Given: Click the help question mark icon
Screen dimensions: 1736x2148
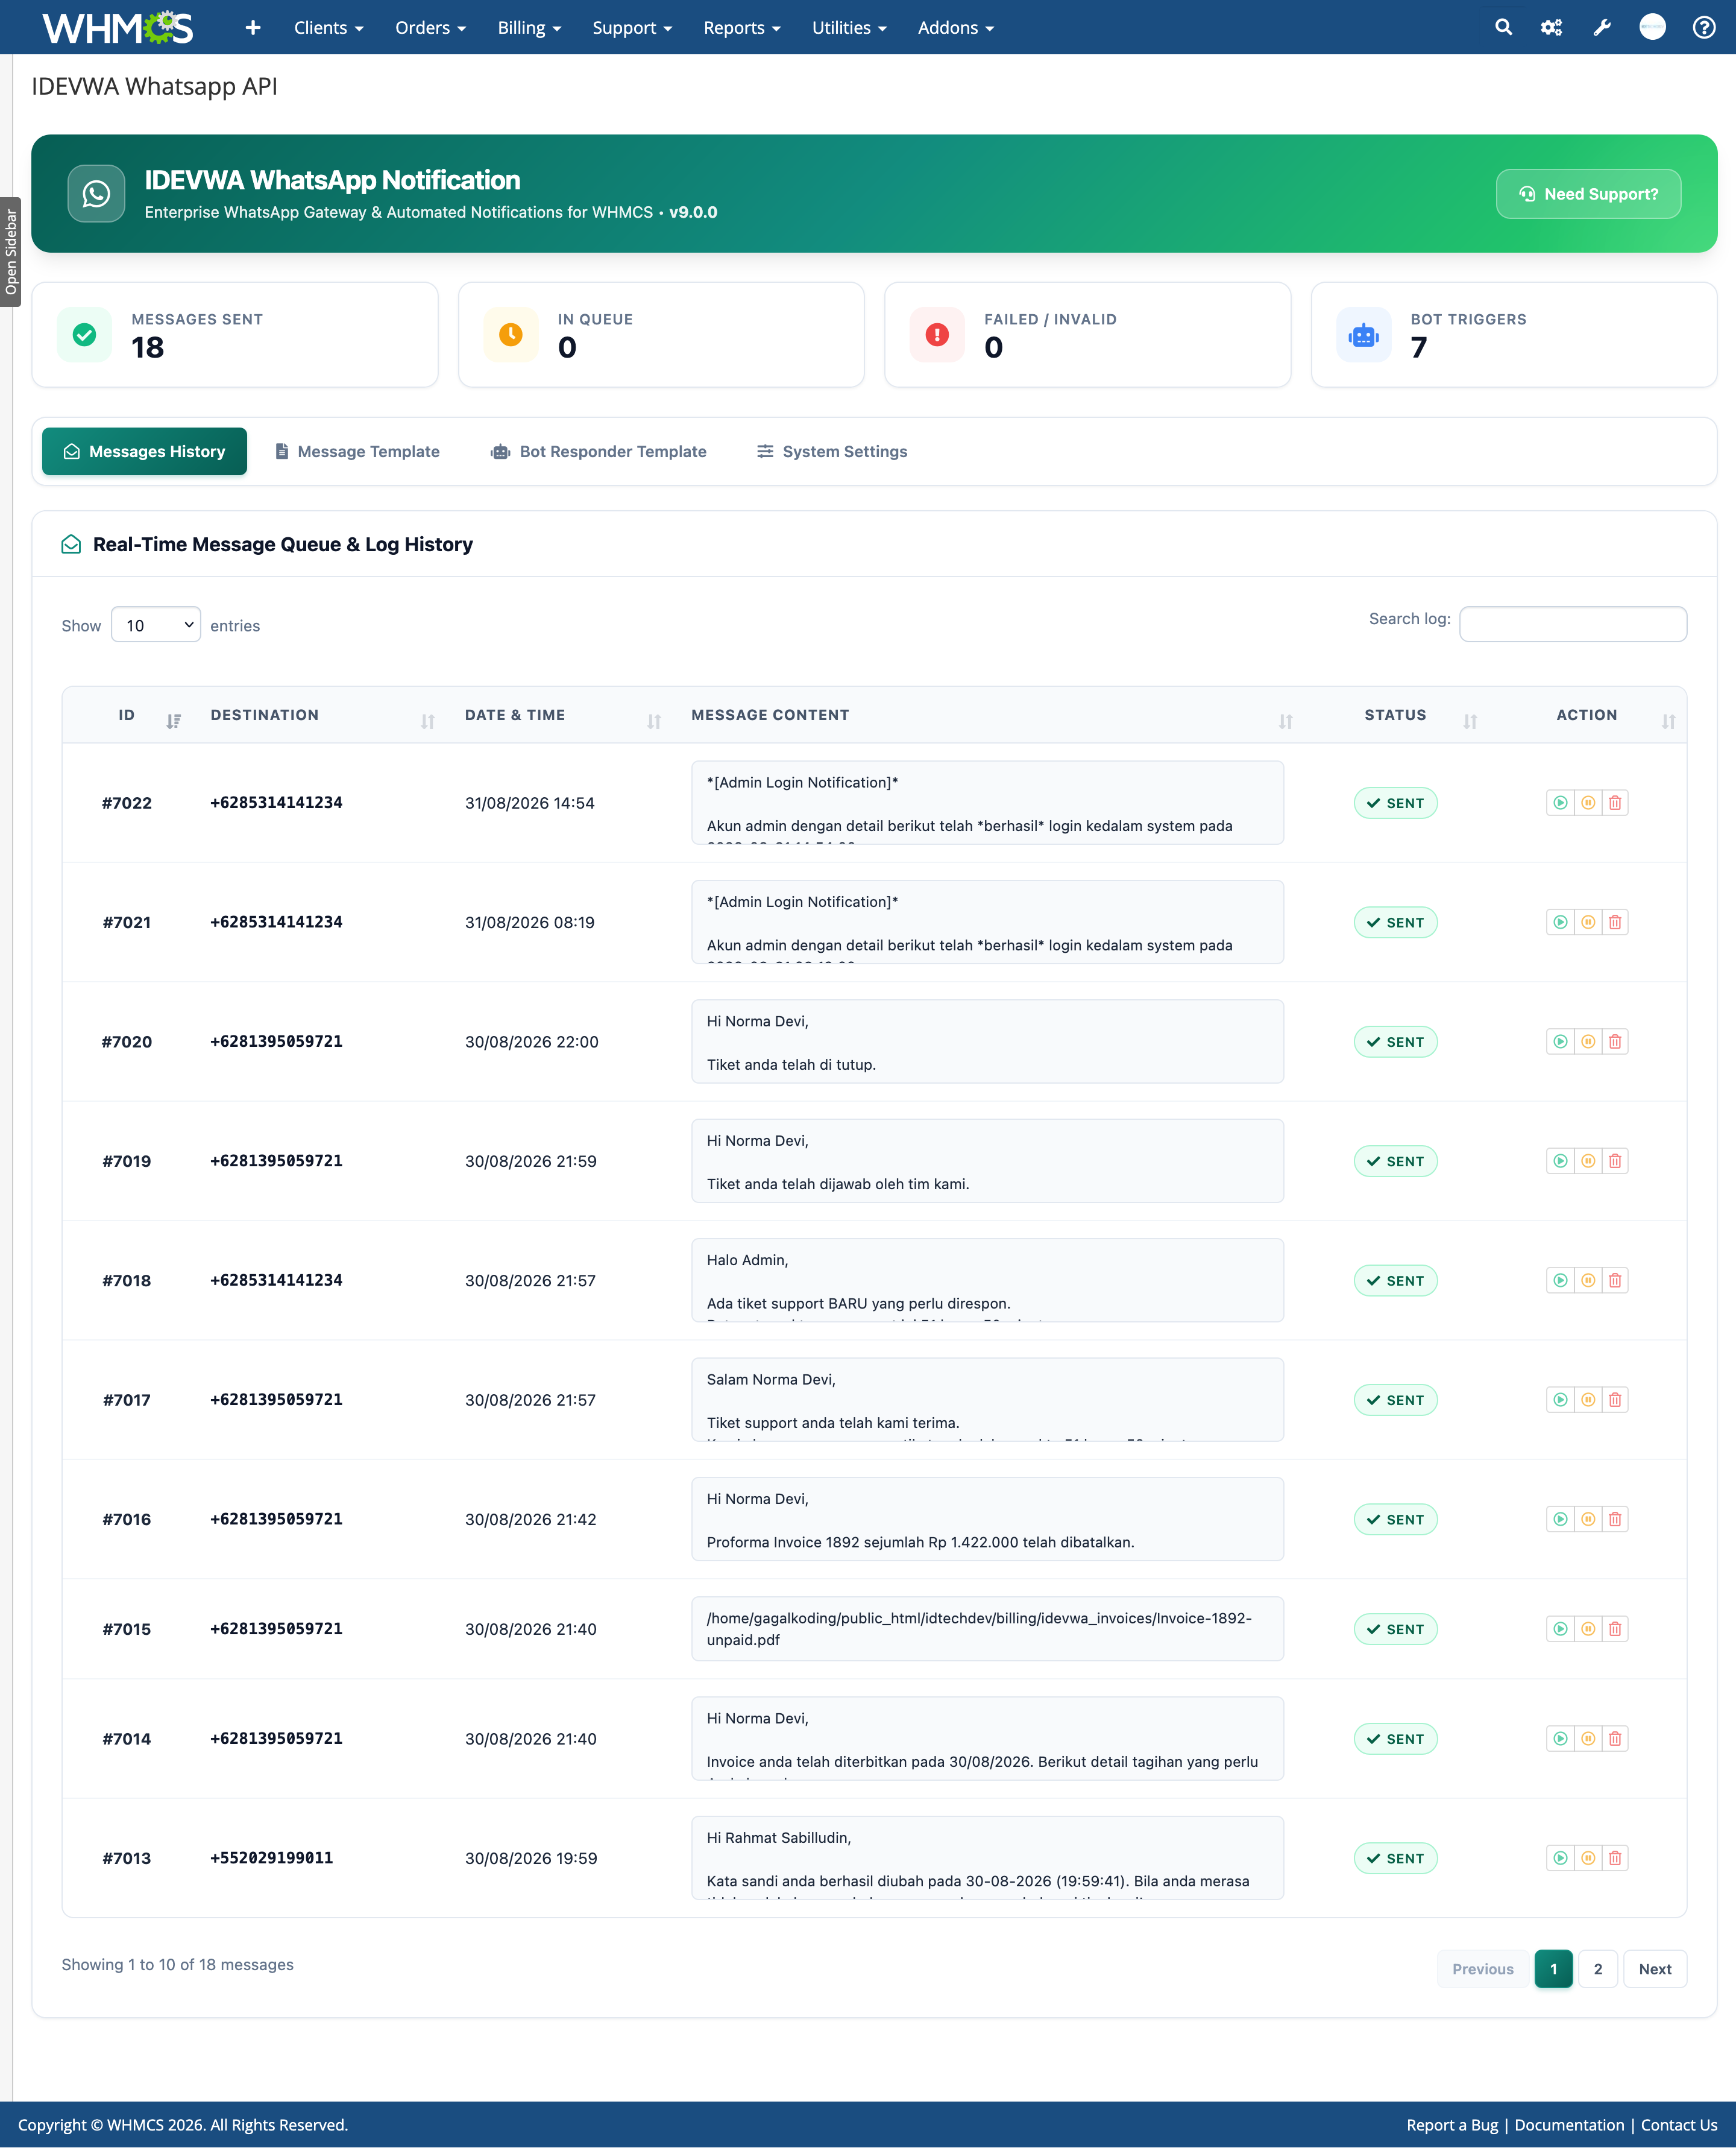Looking at the screenshot, I should tap(1704, 27).
